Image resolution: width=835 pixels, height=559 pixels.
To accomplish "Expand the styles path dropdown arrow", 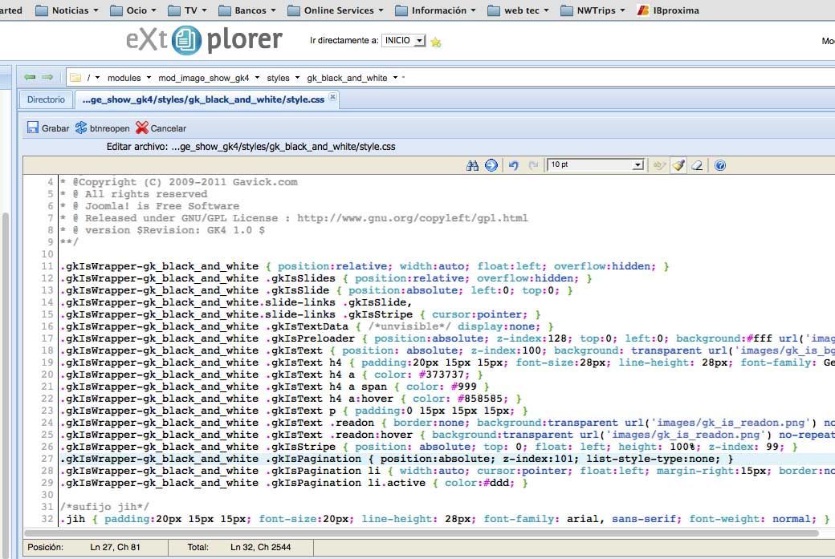I will pyautogui.click(x=297, y=78).
